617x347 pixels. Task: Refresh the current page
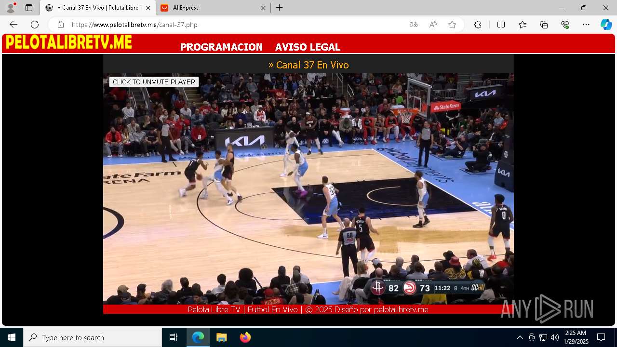point(35,25)
